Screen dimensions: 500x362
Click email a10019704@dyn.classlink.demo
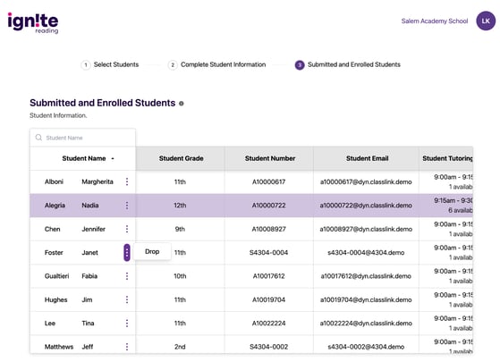366,299
